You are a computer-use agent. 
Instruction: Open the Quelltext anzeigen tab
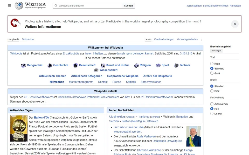pos(164,39)
